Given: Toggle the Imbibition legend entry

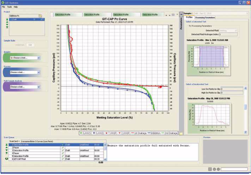Looking at the screenshot, I should coord(154,133).
